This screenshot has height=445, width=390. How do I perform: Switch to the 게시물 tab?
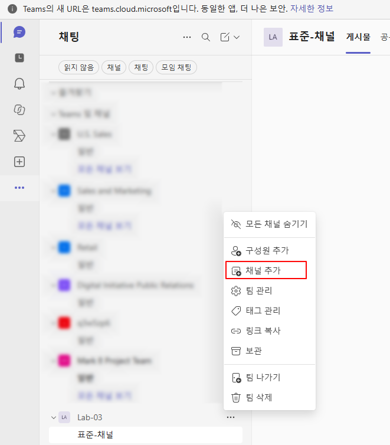(x=358, y=37)
